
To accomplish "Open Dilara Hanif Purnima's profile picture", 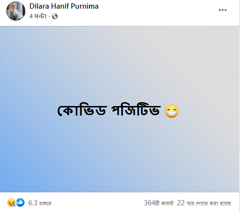I will (16, 11).
